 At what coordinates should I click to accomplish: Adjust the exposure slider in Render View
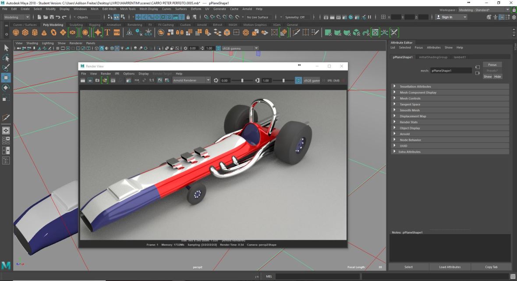click(x=243, y=81)
